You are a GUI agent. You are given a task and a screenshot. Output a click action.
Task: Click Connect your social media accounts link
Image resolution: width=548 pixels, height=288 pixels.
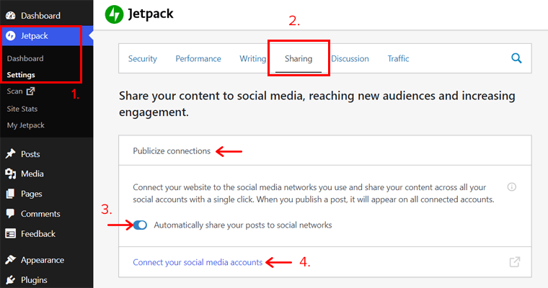(198, 262)
